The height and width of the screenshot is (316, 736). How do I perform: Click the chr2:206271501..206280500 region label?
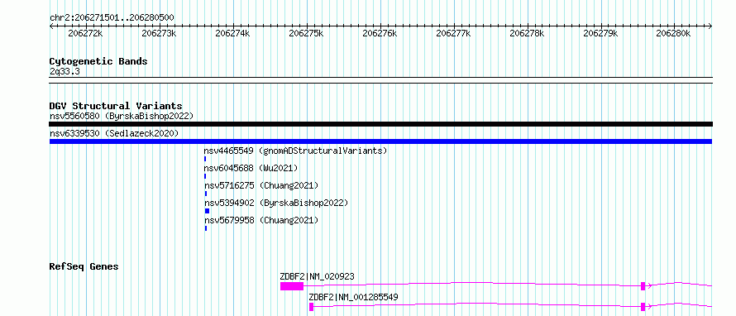tap(112, 18)
